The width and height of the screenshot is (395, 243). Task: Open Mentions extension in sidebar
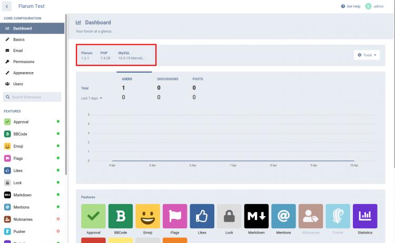pyautogui.click(x=23, y=207)
